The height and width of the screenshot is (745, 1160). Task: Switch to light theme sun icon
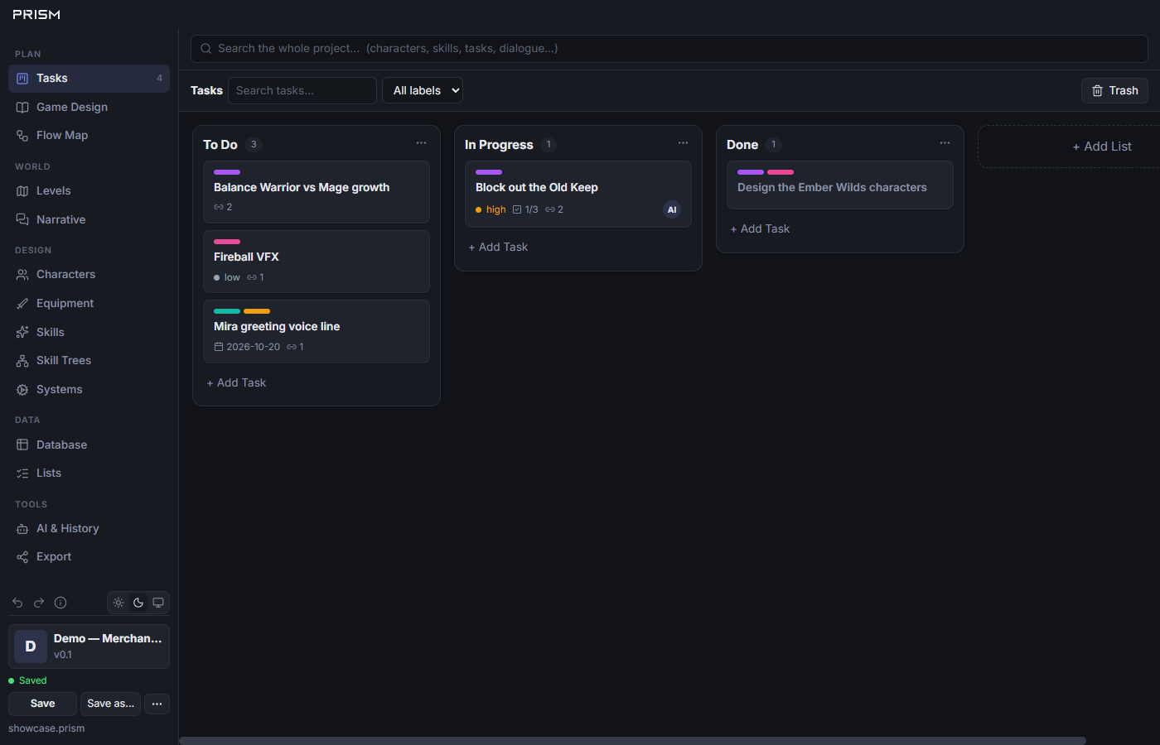coord(118,603)
